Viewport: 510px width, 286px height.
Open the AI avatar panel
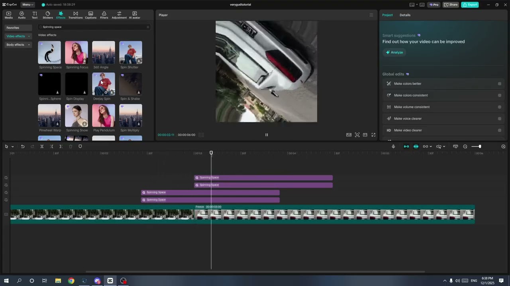click(135, 15)
